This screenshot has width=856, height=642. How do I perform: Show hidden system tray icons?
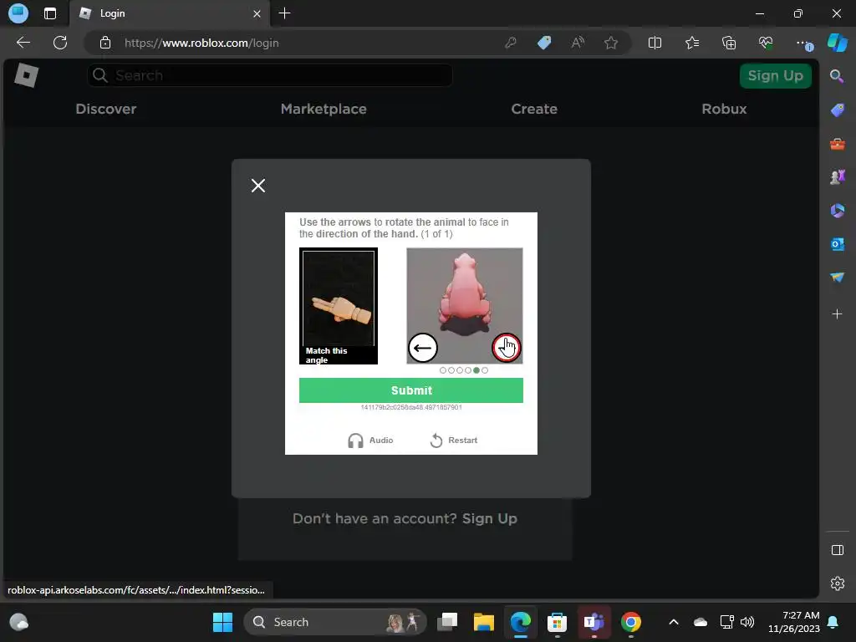(674, 622)
